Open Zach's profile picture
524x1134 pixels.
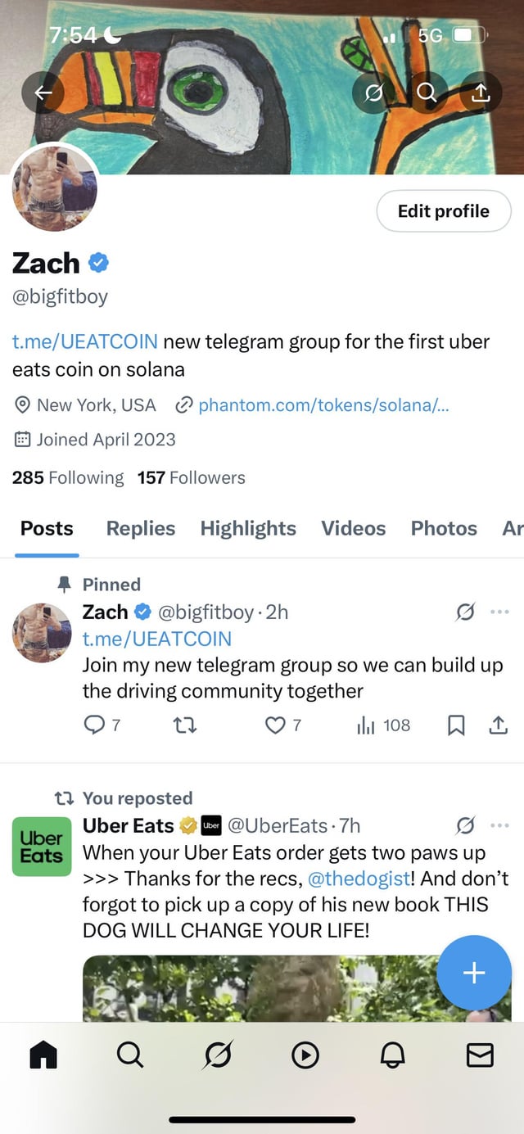pos(55,188)
